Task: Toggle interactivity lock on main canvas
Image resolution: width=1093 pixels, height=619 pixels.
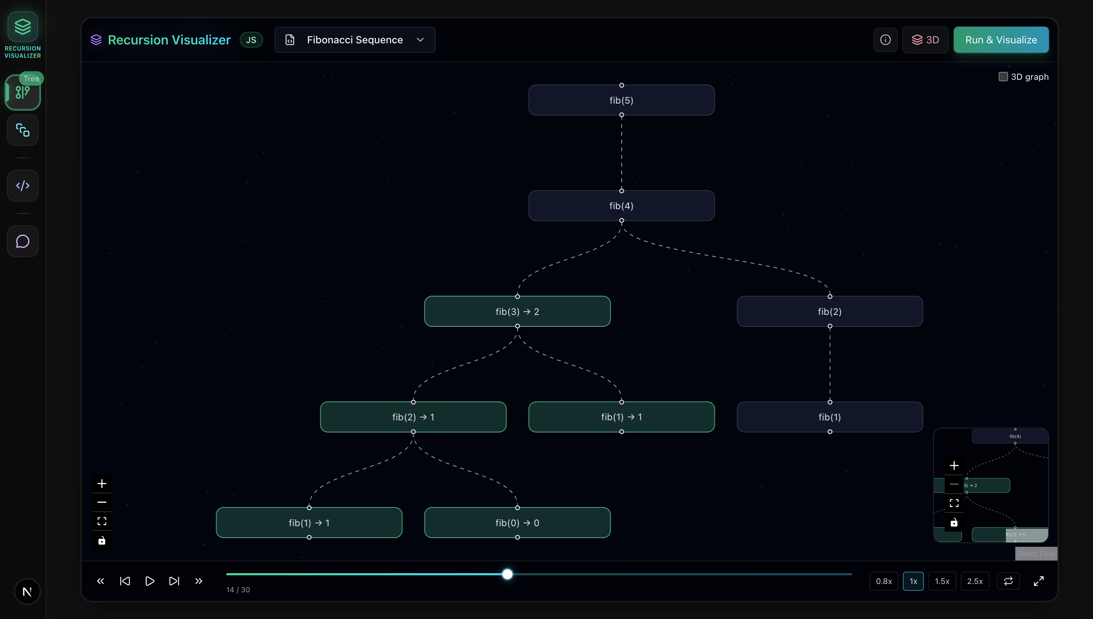Action: (x=102, y=540)
